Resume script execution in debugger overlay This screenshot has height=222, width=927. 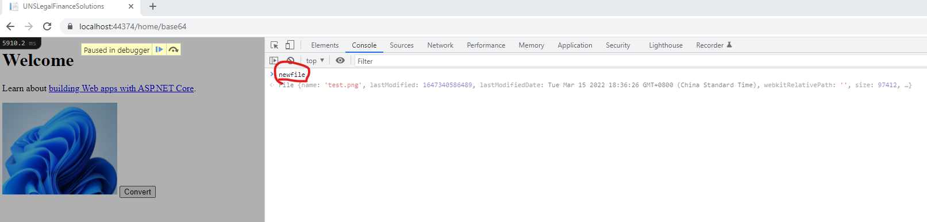[x=159, y=50]
